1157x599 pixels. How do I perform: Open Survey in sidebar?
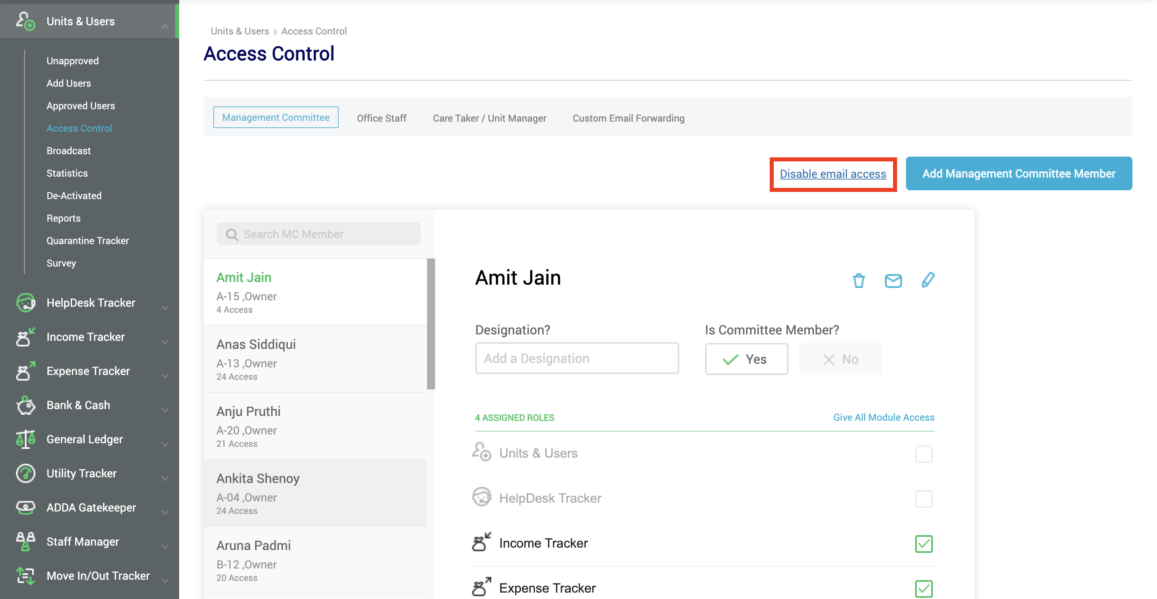pos(61,263)
